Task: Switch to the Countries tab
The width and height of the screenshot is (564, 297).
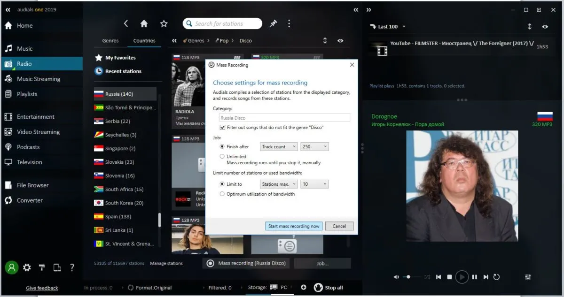Action: [144, 41]
